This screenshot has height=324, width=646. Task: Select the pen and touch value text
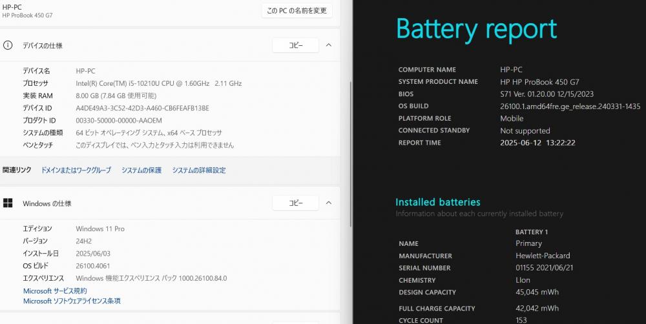point(154,145)
